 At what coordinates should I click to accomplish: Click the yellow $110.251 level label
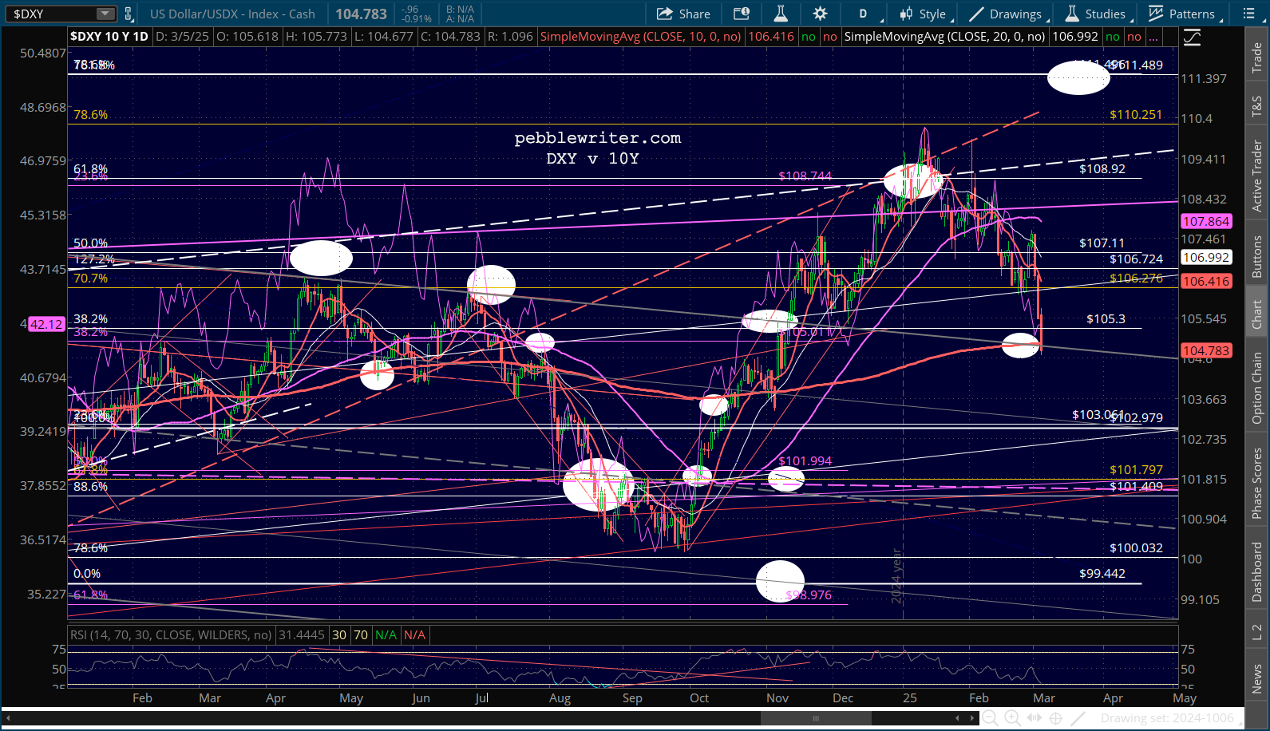(1136, 115)
